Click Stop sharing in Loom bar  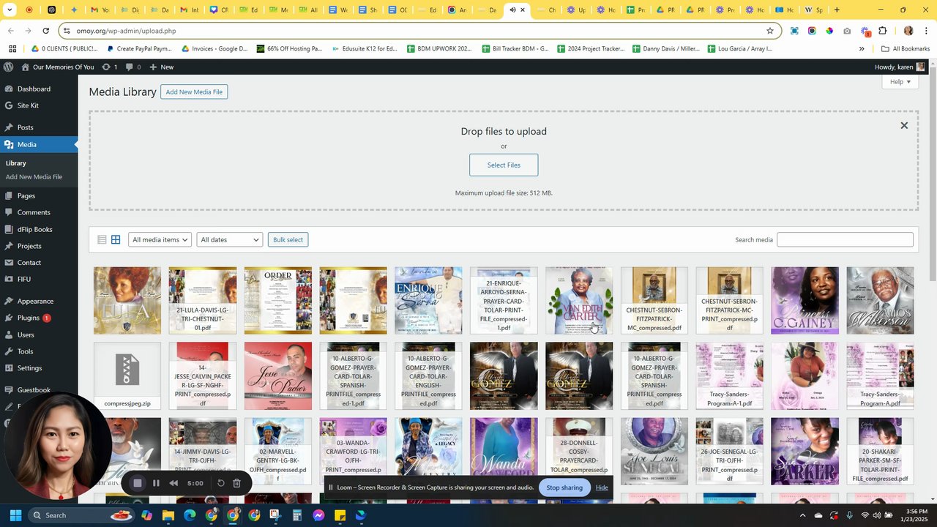(564, 487)
